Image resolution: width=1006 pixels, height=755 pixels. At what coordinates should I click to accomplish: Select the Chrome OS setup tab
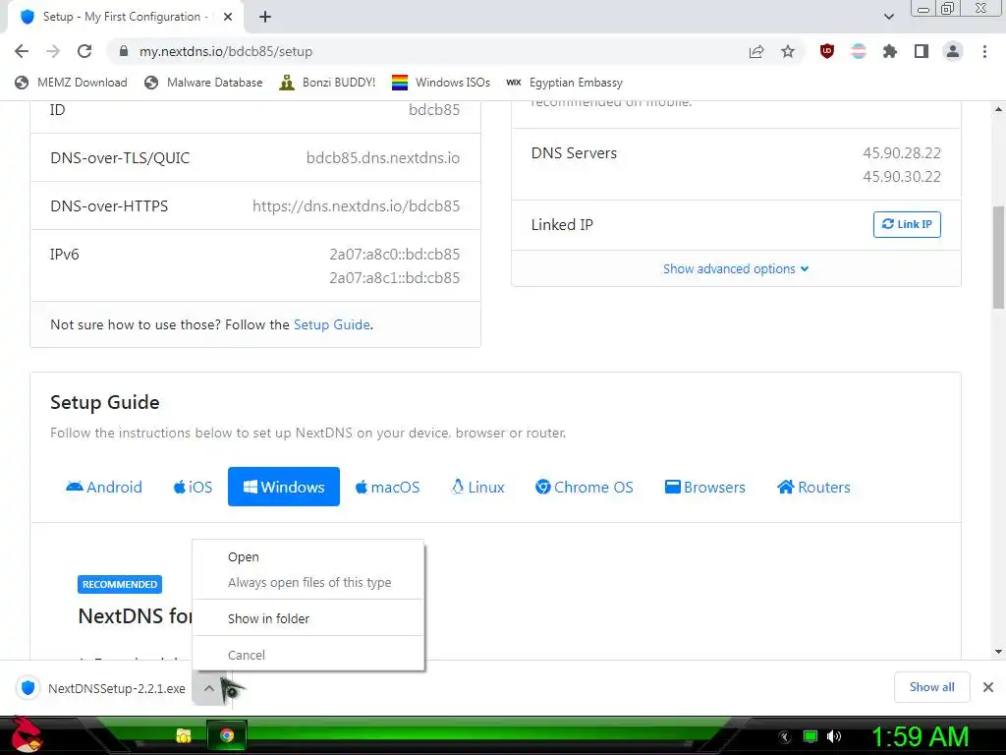(x=584, y=487)
